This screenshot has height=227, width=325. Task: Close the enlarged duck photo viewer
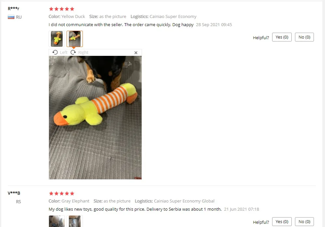[x=136, y=53]
